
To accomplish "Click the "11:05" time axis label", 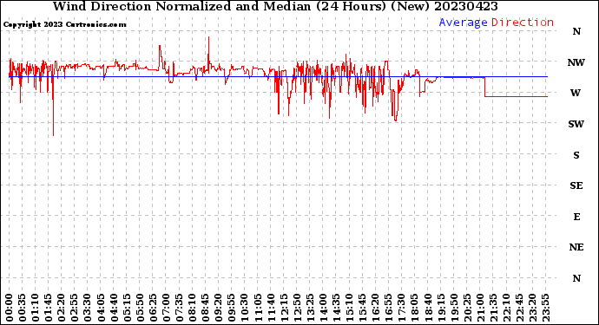I will 258,308.
